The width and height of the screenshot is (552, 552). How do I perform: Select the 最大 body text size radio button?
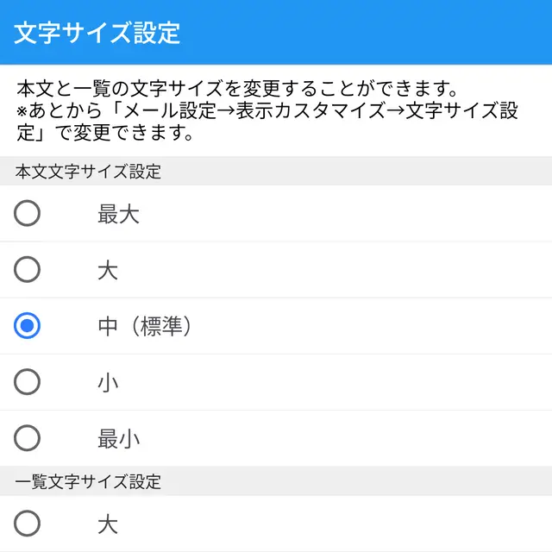coord(27,213)
